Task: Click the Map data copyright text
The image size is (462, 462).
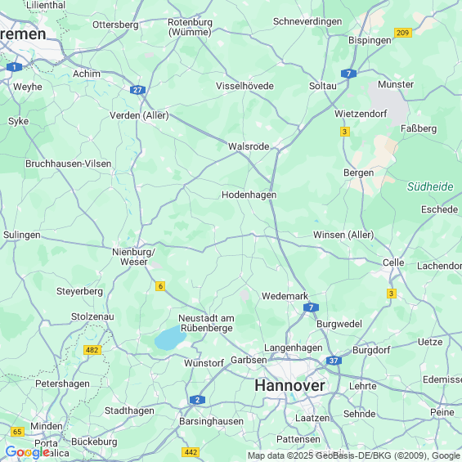Action: tap(354, 455)
